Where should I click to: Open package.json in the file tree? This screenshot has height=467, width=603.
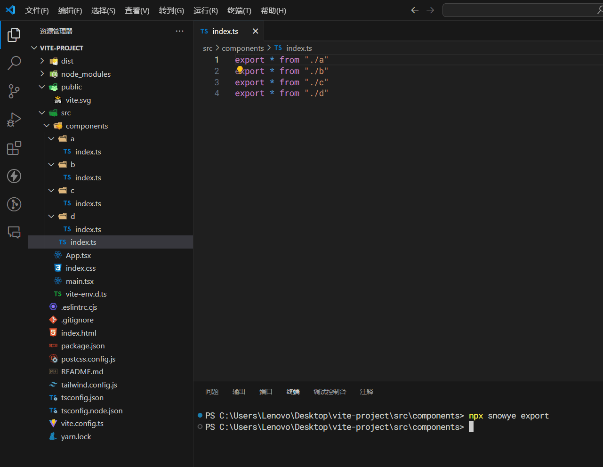[83, 346]
